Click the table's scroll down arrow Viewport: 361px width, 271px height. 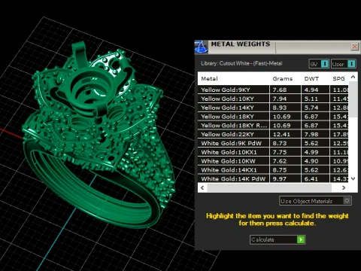tap(353, 178)
